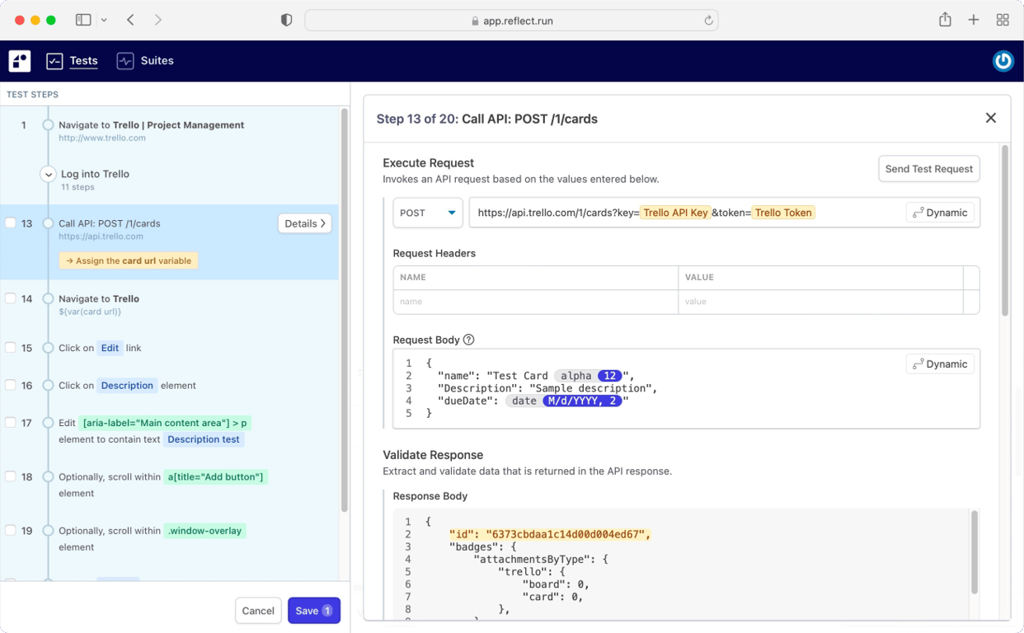Click the Validate Response heading

click(x=433, y=455)
